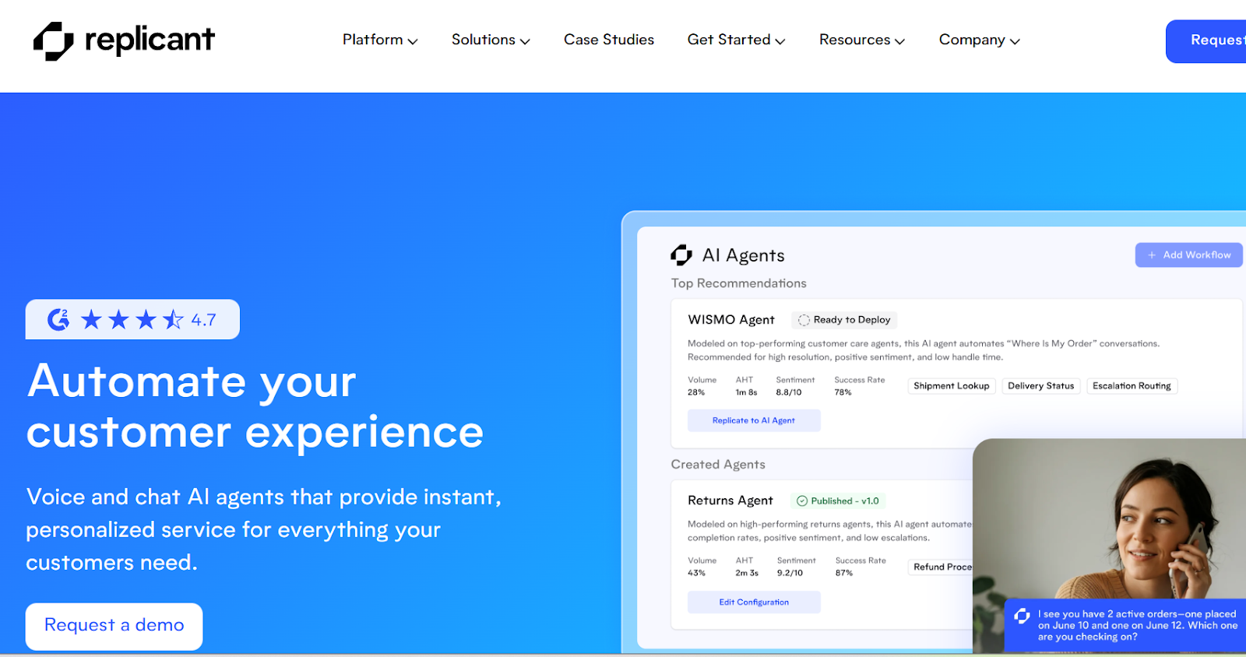Screen dimensions: 1246x657
Task: Click the WISMO Agent title
Action: pyautogui.click(x=731, y=320)
